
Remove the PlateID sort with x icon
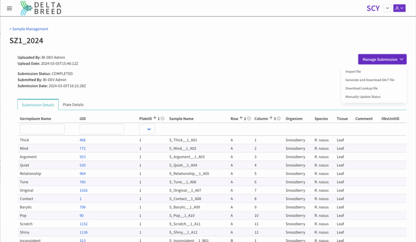162,119
